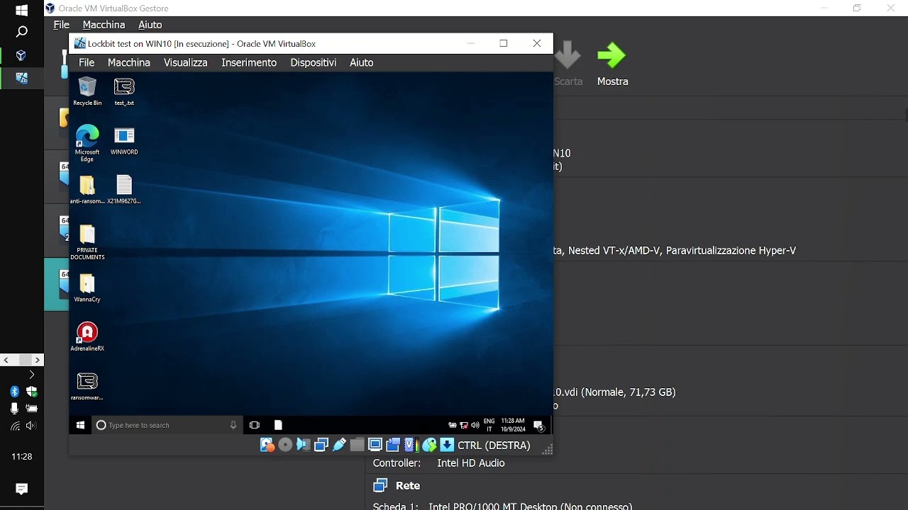
Task: Click the keyboard capture arrow indicator
Action: pyautogui.click(x=447, y=445)
